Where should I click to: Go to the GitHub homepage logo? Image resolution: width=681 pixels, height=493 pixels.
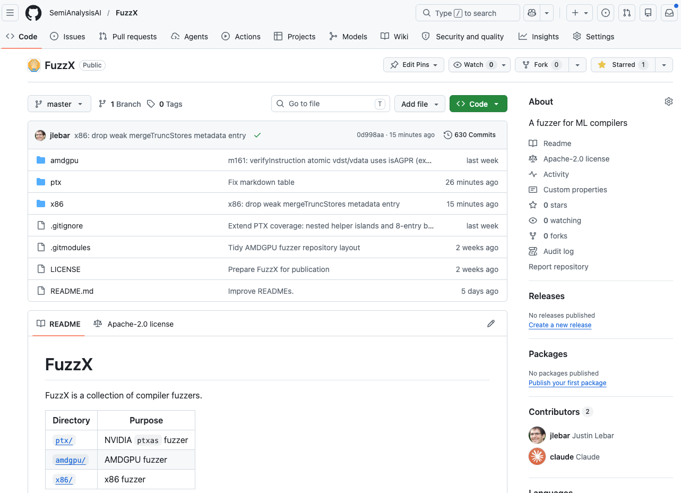pyautogui.click(x=33, y=13)
